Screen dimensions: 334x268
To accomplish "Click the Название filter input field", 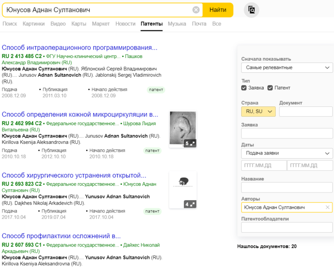I will (x=287, y=187).
